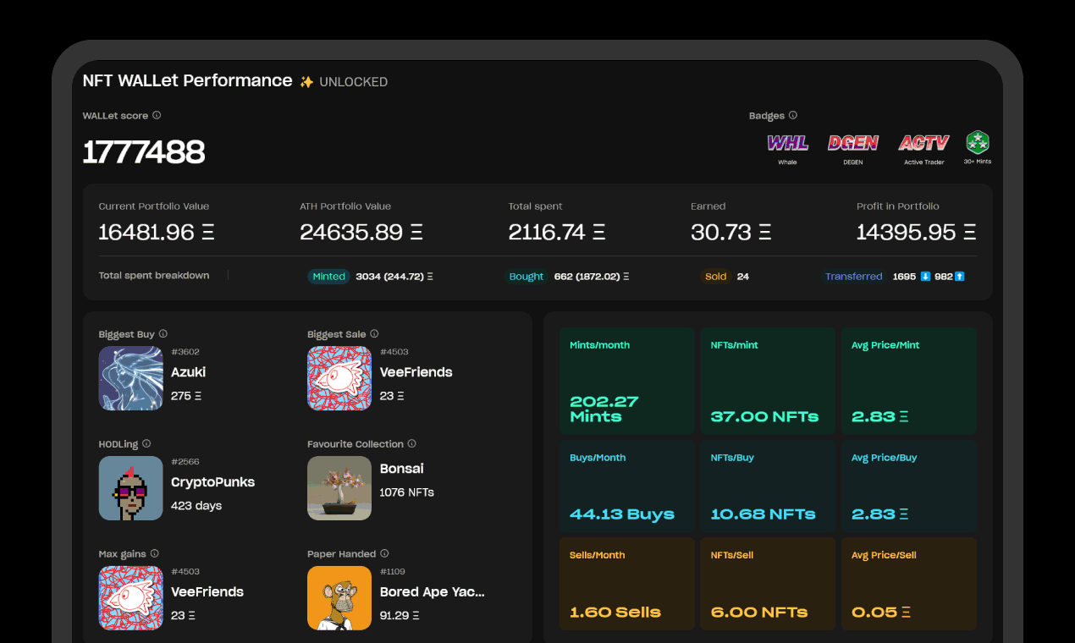Click the 662 (1872.02) bought count

[x=592, y=277]
